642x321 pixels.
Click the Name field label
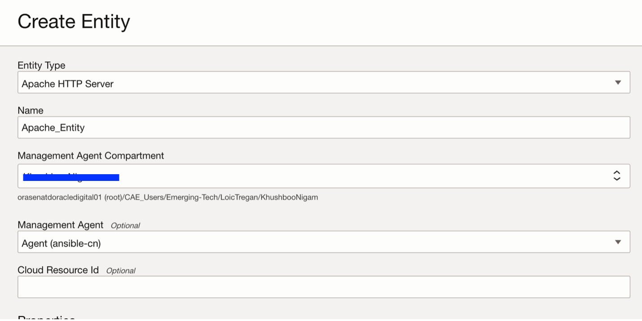click(x=31, y=110)
